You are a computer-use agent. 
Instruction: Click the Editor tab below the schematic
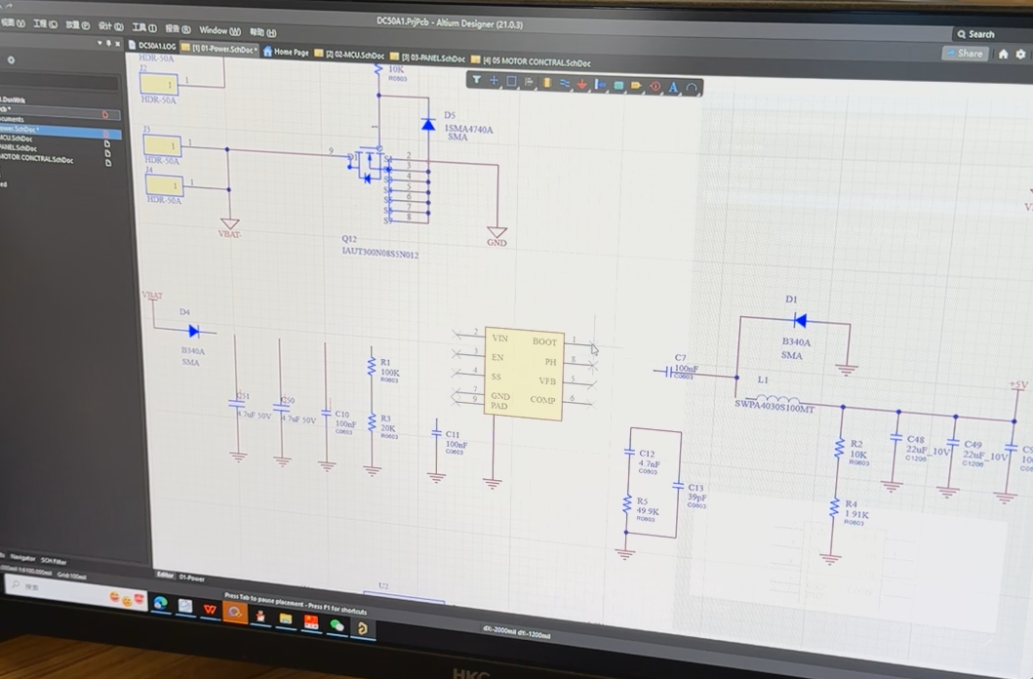click(x=165, y=575)
